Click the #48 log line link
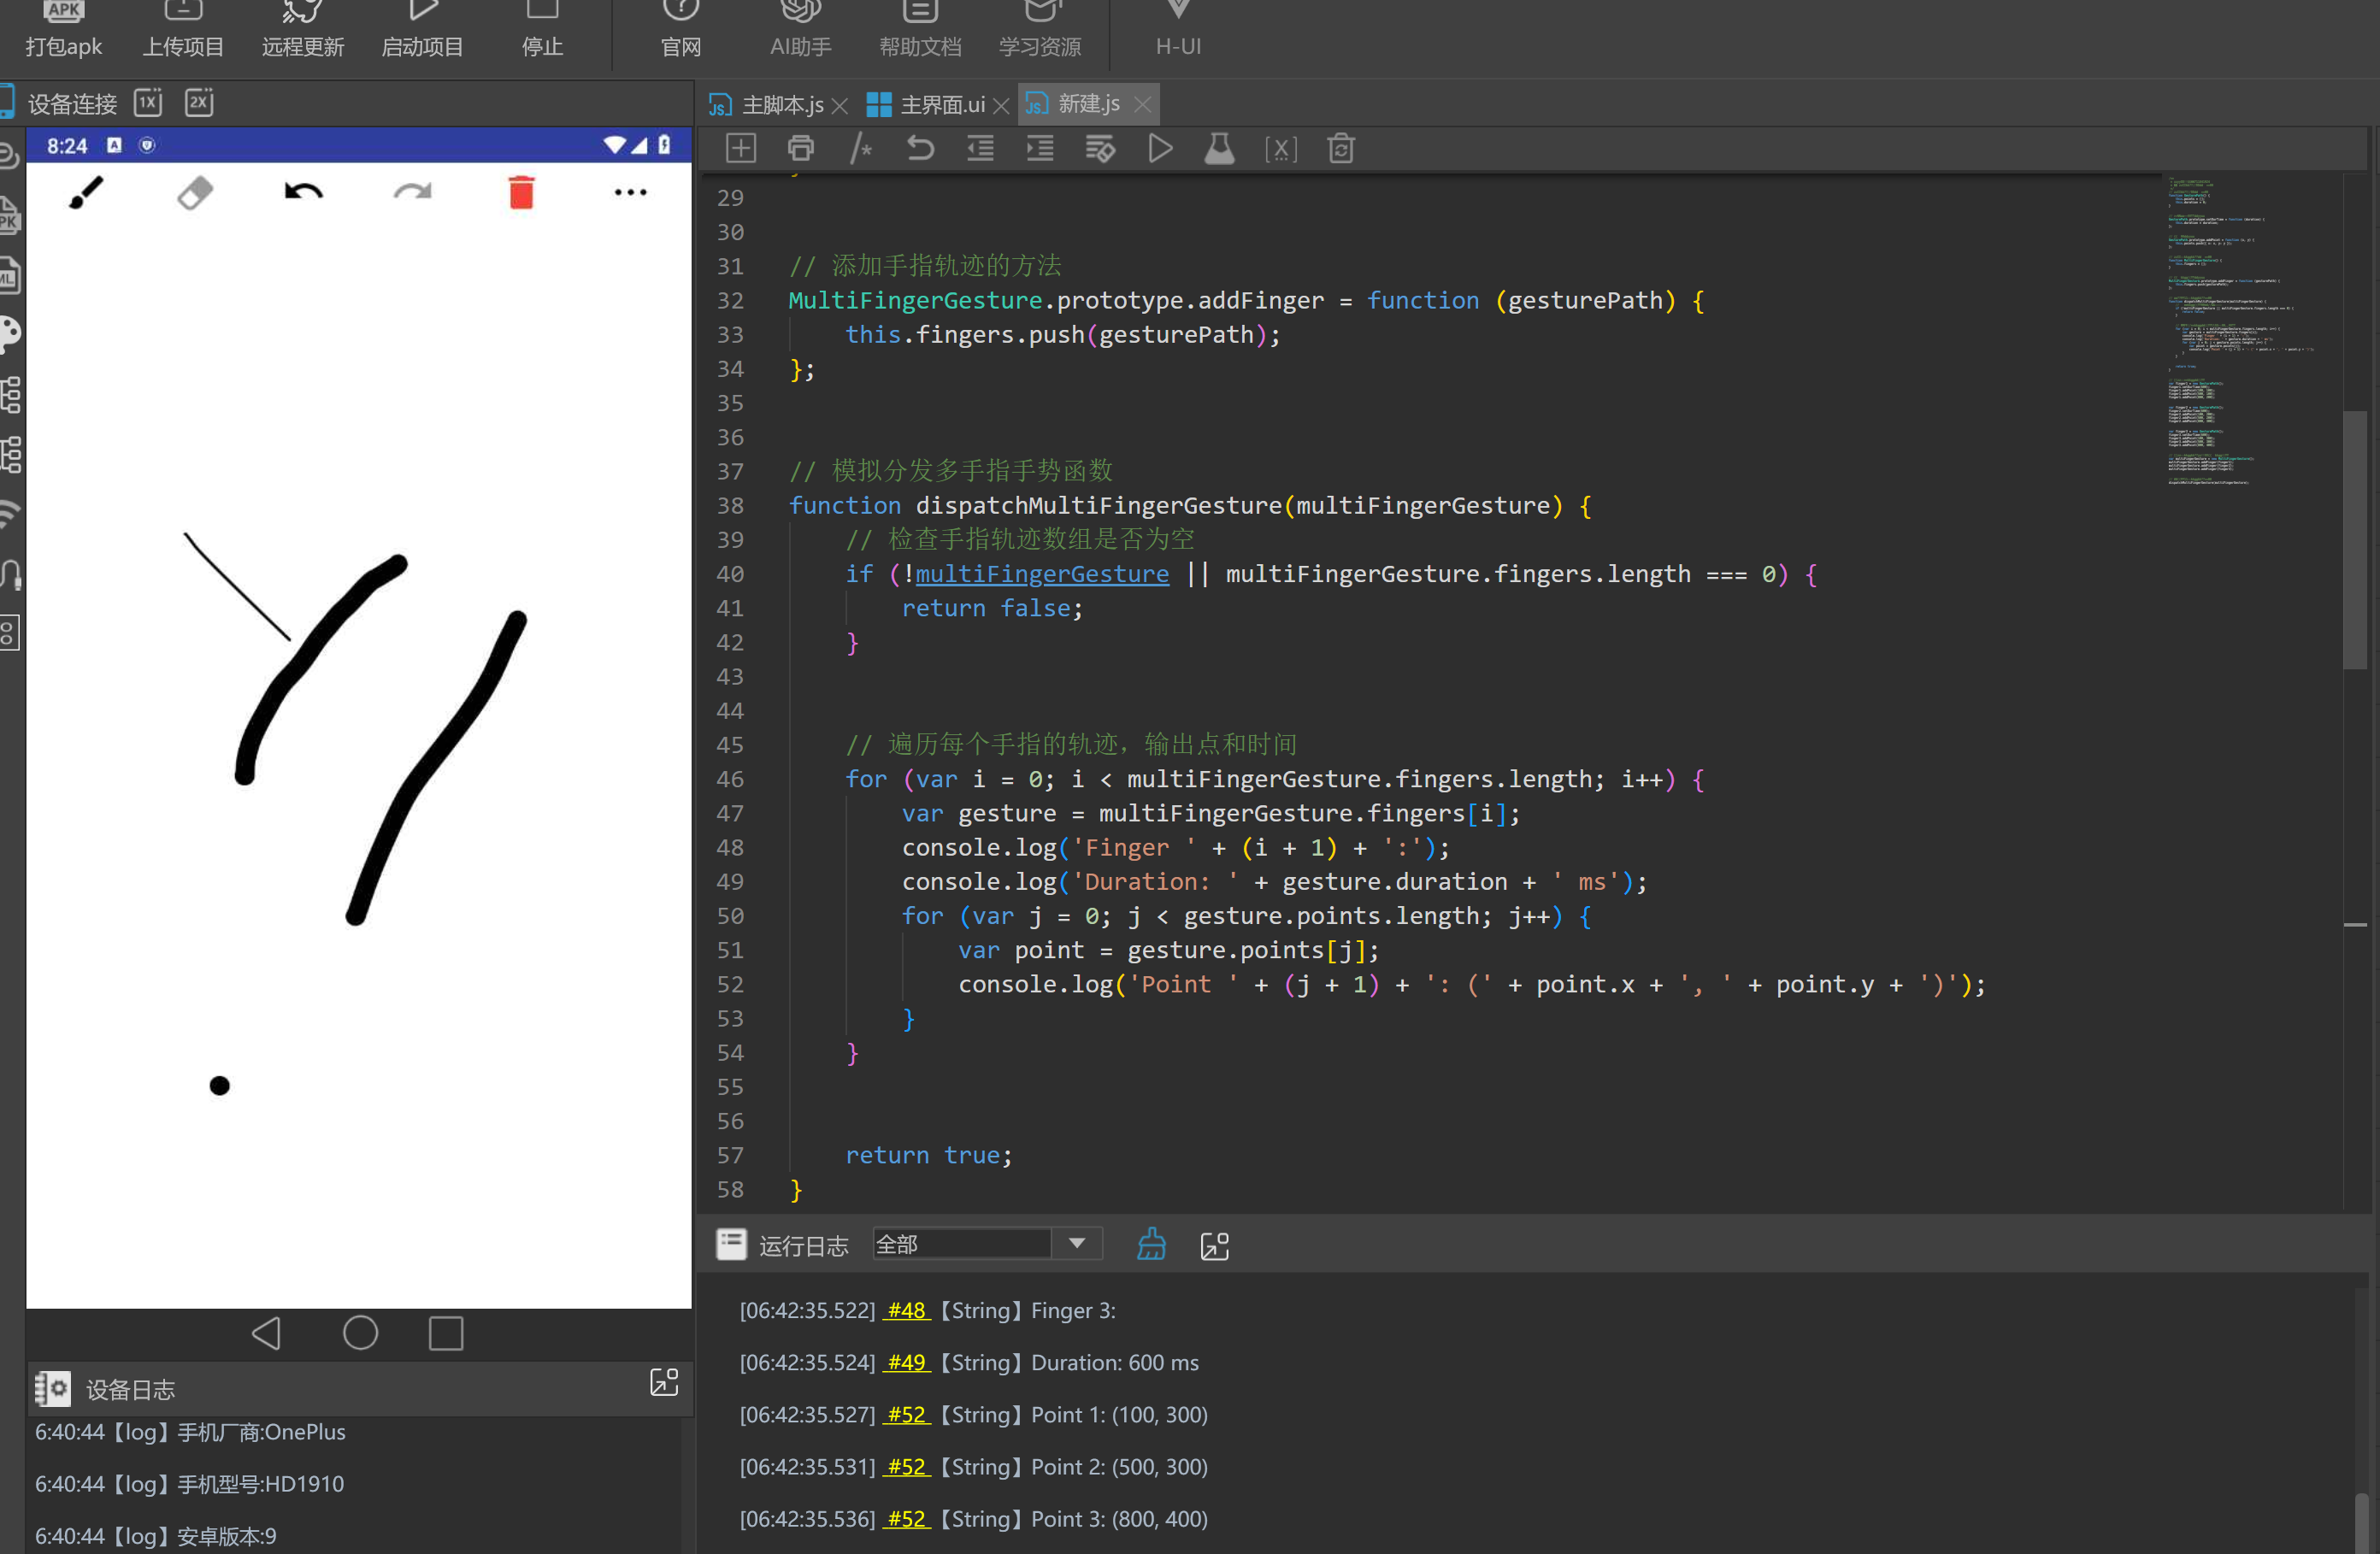The width and height of the screenshot is (2380, 1554). [x=906, y=1310]
